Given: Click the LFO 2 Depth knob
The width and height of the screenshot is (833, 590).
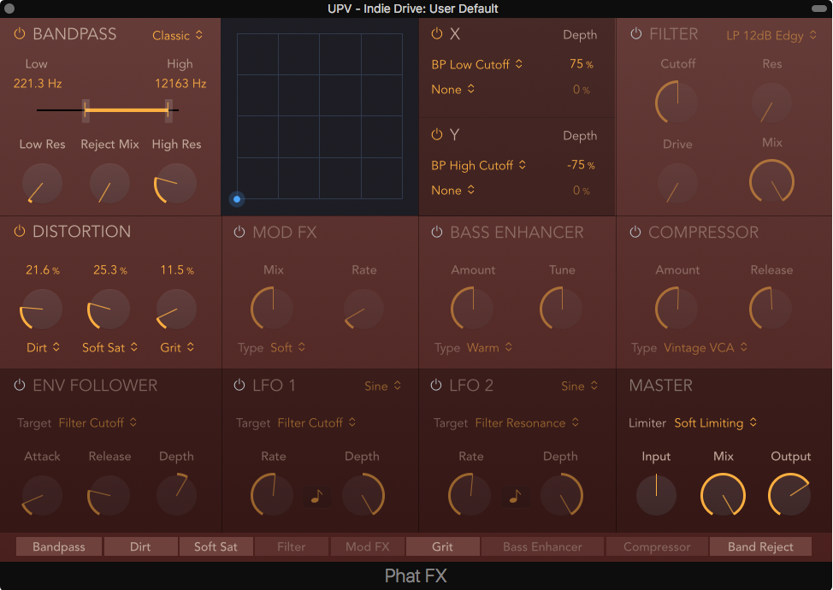Looking at the screenshot, I should [562, 495].
